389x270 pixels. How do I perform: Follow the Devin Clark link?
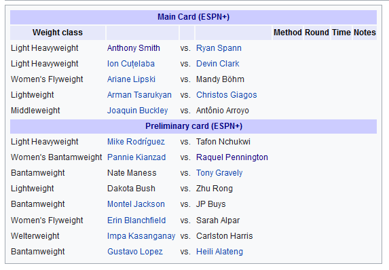[x=217, y=64]
